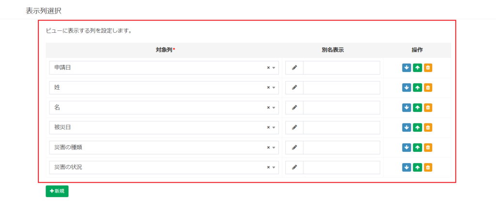Click the pencil icon in the 申請日 row
496x204 pixels.
click(x=294, y=68)
